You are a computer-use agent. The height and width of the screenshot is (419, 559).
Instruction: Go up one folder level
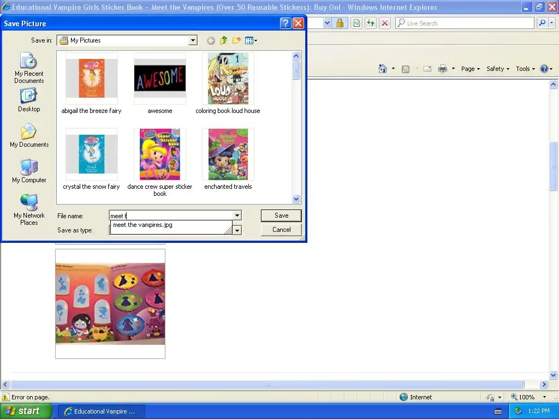click(x=223, y=40)
